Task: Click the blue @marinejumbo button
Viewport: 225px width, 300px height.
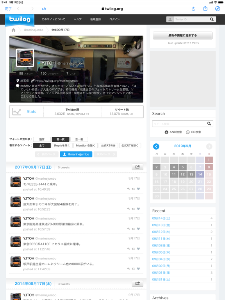Action: 76,154
